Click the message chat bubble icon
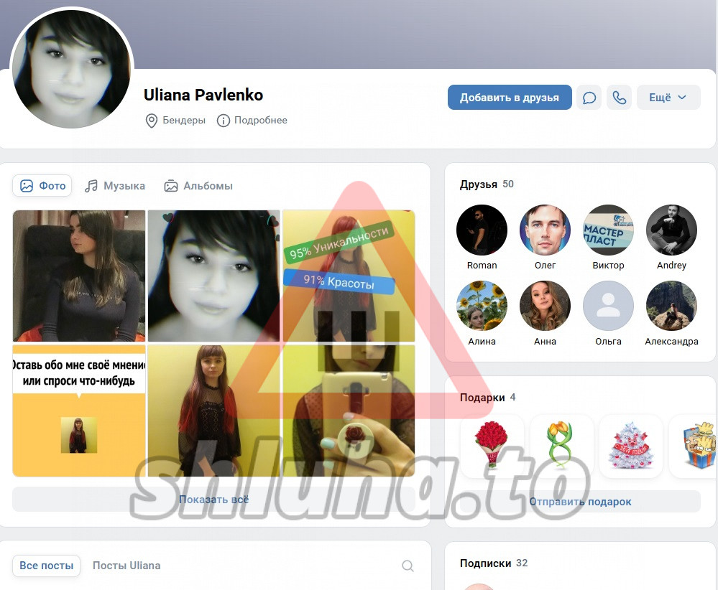This screenshot has height=590, width=718. [589, 98]
